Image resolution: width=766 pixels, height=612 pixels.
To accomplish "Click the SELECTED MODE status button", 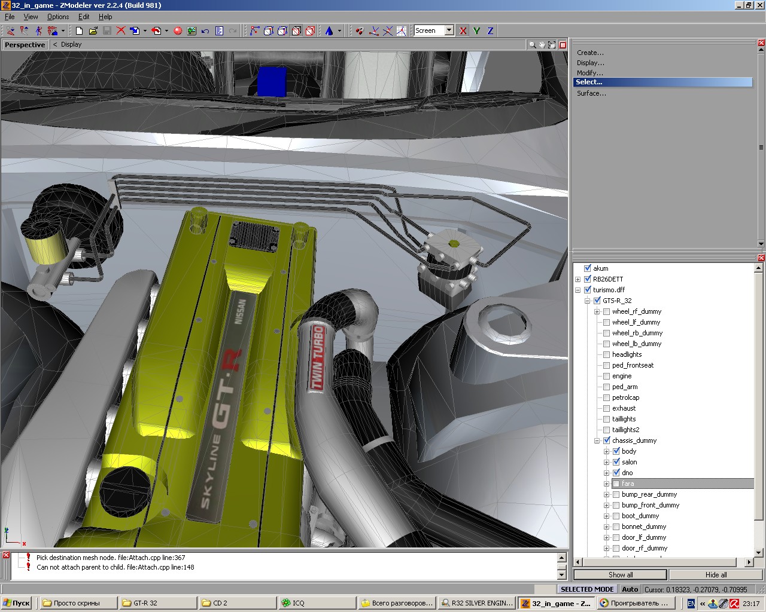I will tap(587, 589).
